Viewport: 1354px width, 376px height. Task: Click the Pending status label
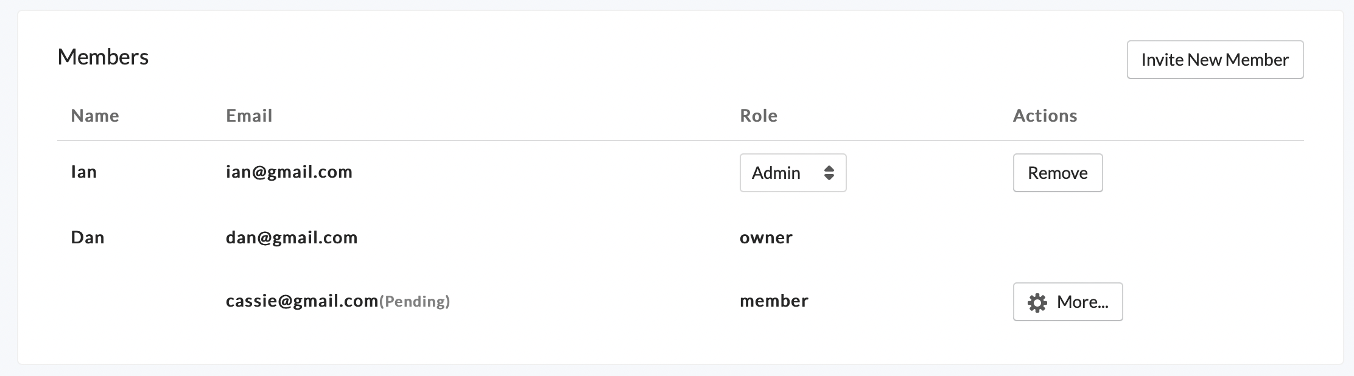[415, 301]
